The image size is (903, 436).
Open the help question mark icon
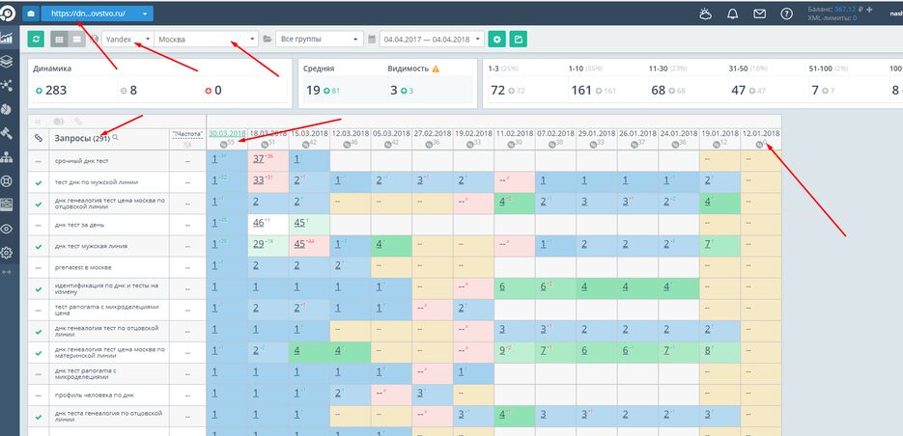(787, 14)
